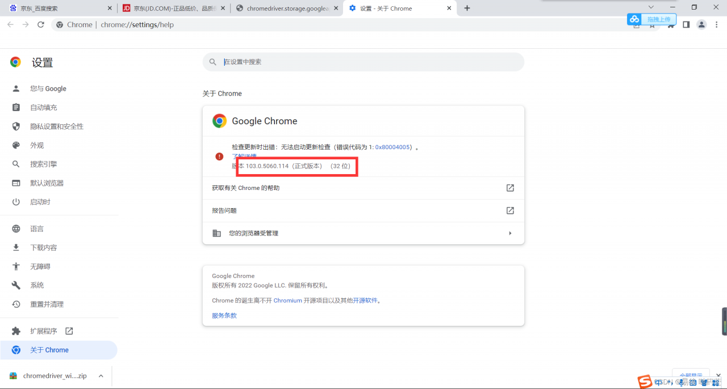Click the managed browser building icon

tap(216, 233)
